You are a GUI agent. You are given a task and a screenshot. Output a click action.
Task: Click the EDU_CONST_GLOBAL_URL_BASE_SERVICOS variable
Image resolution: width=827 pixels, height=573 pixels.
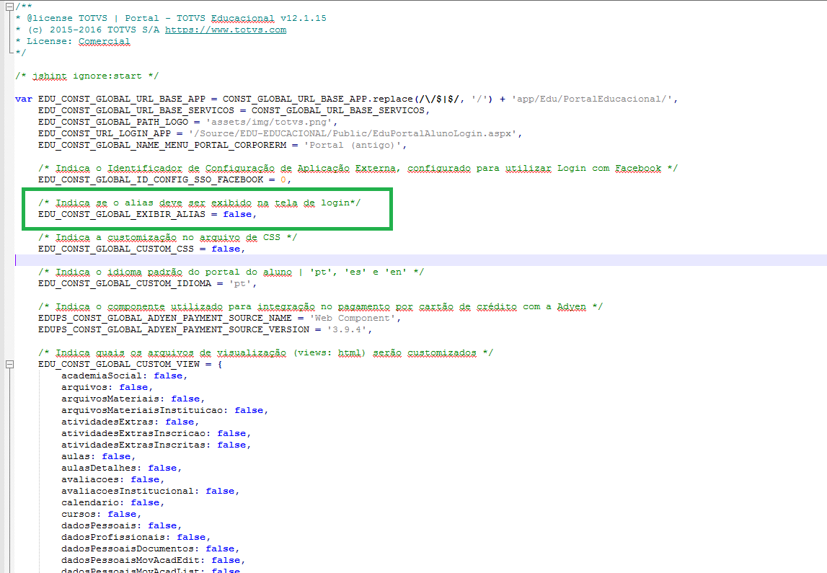(136, 111)
